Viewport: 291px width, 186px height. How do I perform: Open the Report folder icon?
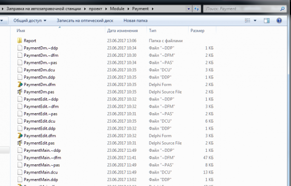(x=20, y=41)
